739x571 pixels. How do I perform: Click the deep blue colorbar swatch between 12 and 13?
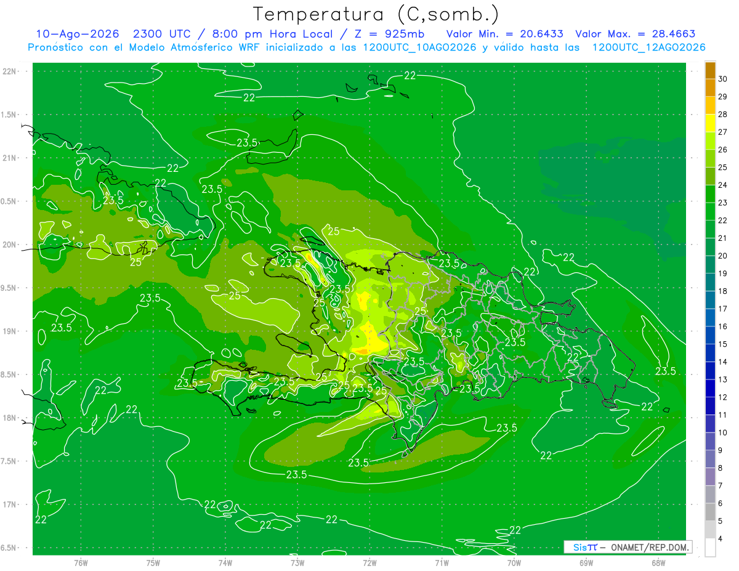pos(711,388)
